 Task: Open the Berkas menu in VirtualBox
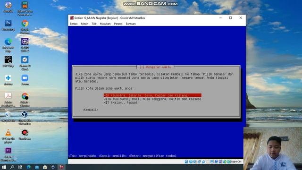74,24
